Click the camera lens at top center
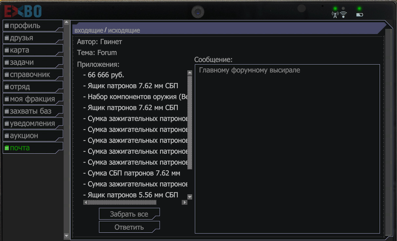The width and height of the screenshot is (397, 241). pos(198,12)
